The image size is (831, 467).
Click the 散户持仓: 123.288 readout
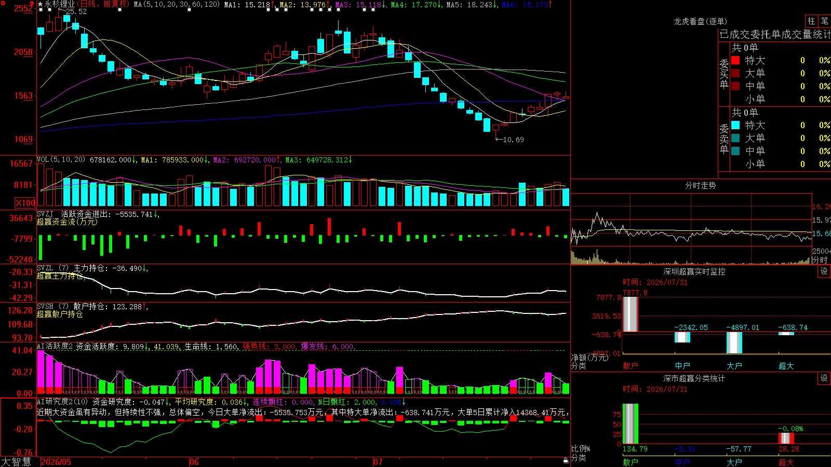[x=108, y=307]
